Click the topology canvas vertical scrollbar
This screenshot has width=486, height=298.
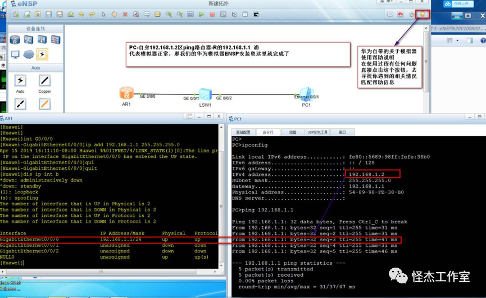(426, 61)
